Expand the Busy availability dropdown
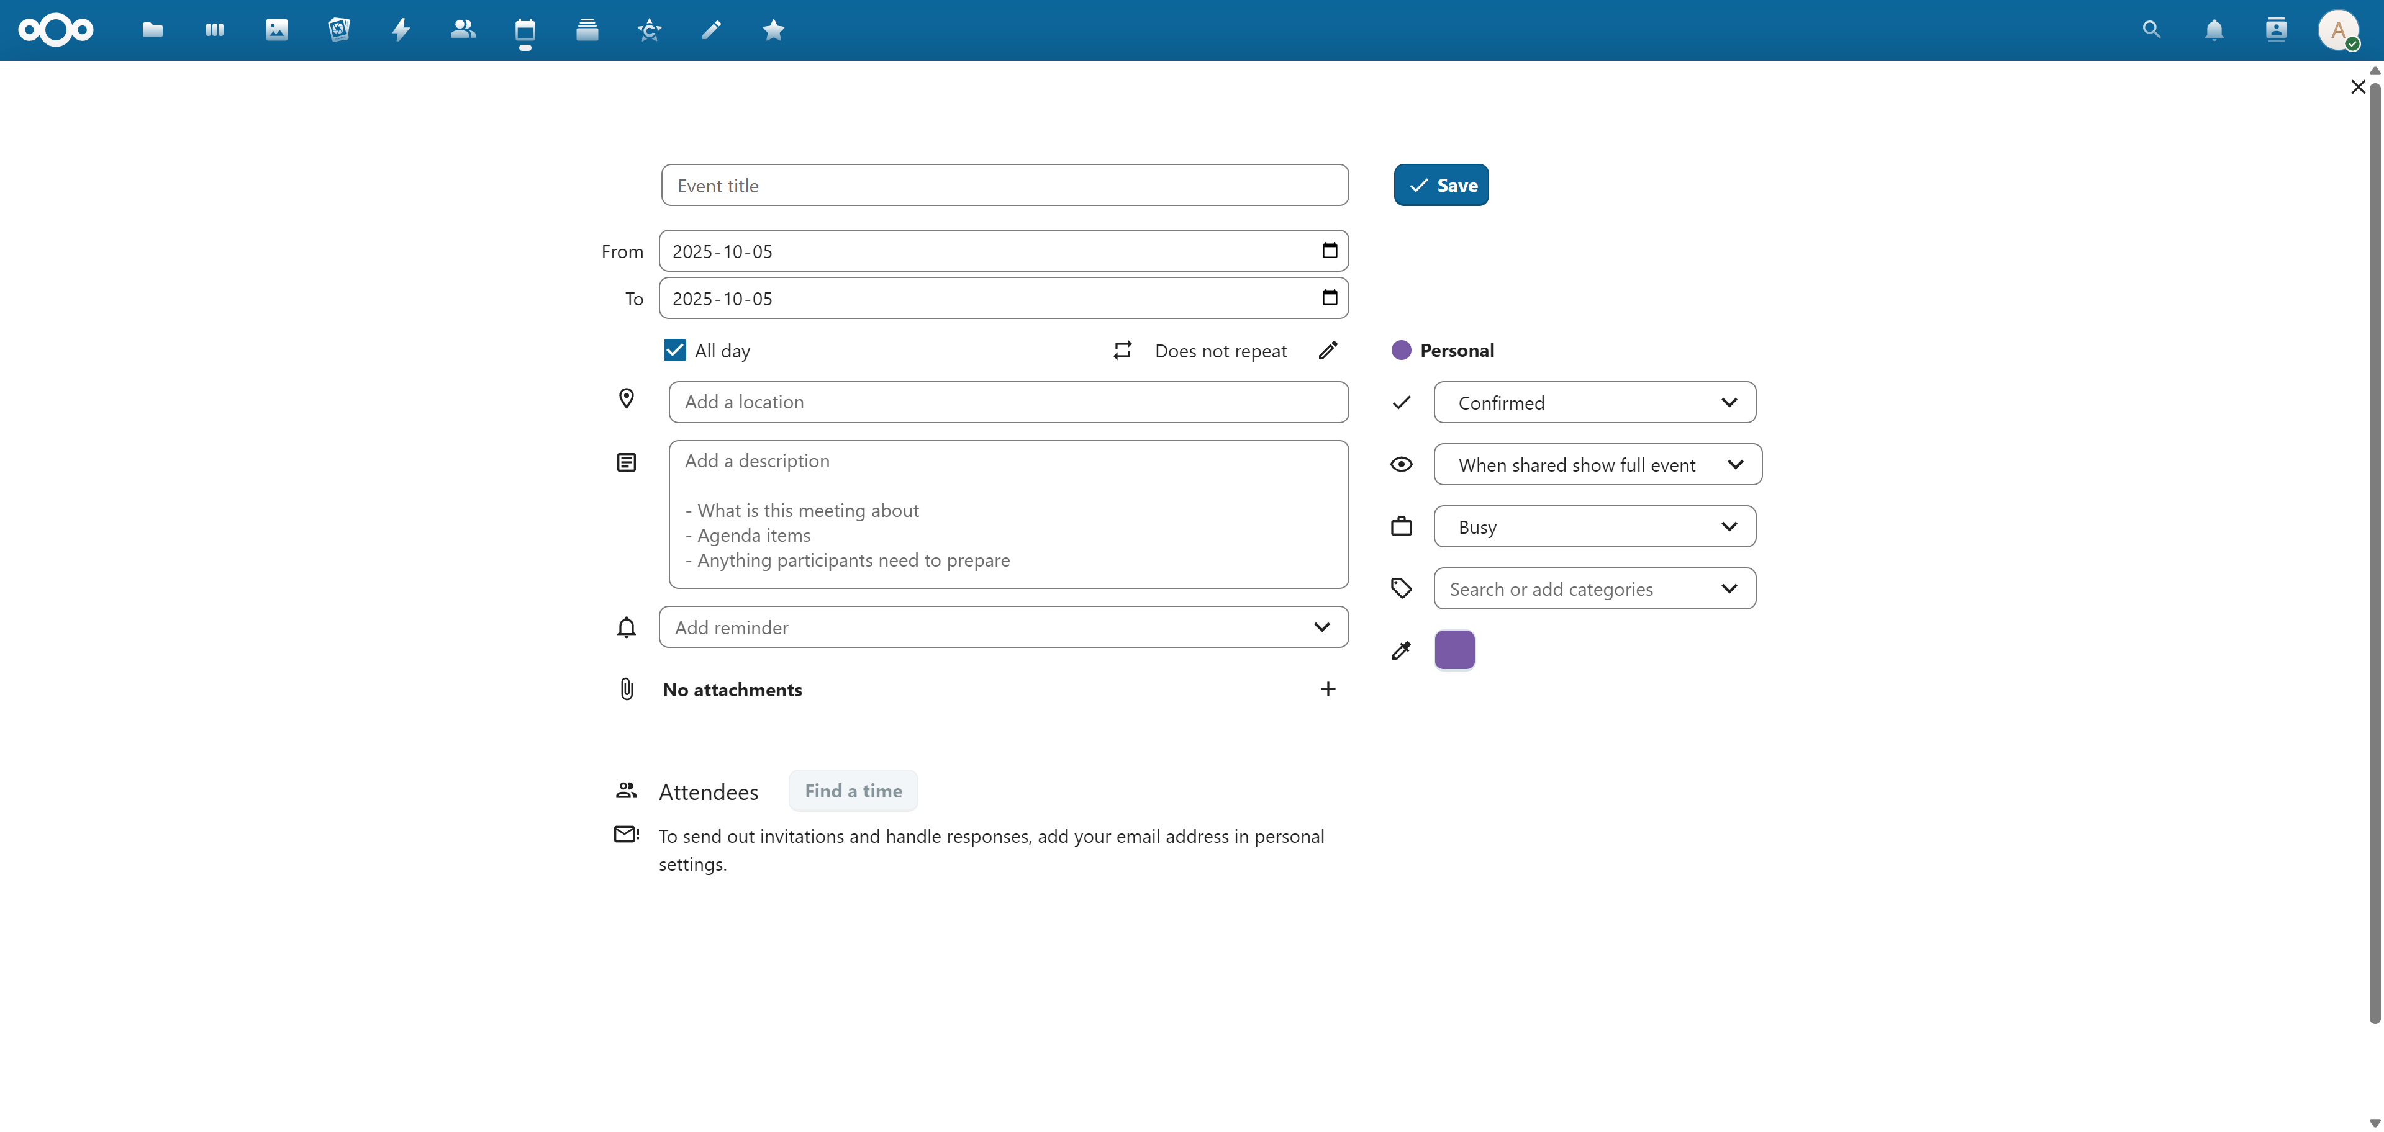This screenshot has width=2384, height=1132. click(x=1595, y=526)
